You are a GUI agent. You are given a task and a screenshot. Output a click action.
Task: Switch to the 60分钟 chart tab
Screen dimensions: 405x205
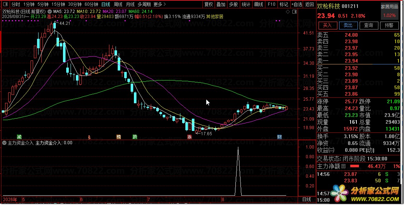pos(91,4)
